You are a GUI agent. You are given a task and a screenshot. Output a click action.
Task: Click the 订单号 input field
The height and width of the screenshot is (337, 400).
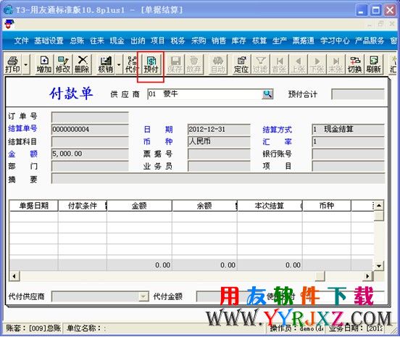[x=90, y=117]
